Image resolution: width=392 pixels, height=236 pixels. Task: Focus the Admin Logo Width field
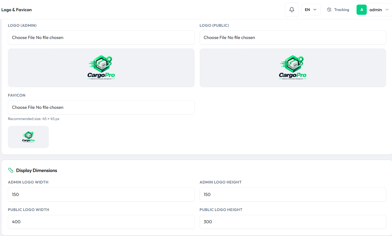[101, 194]
